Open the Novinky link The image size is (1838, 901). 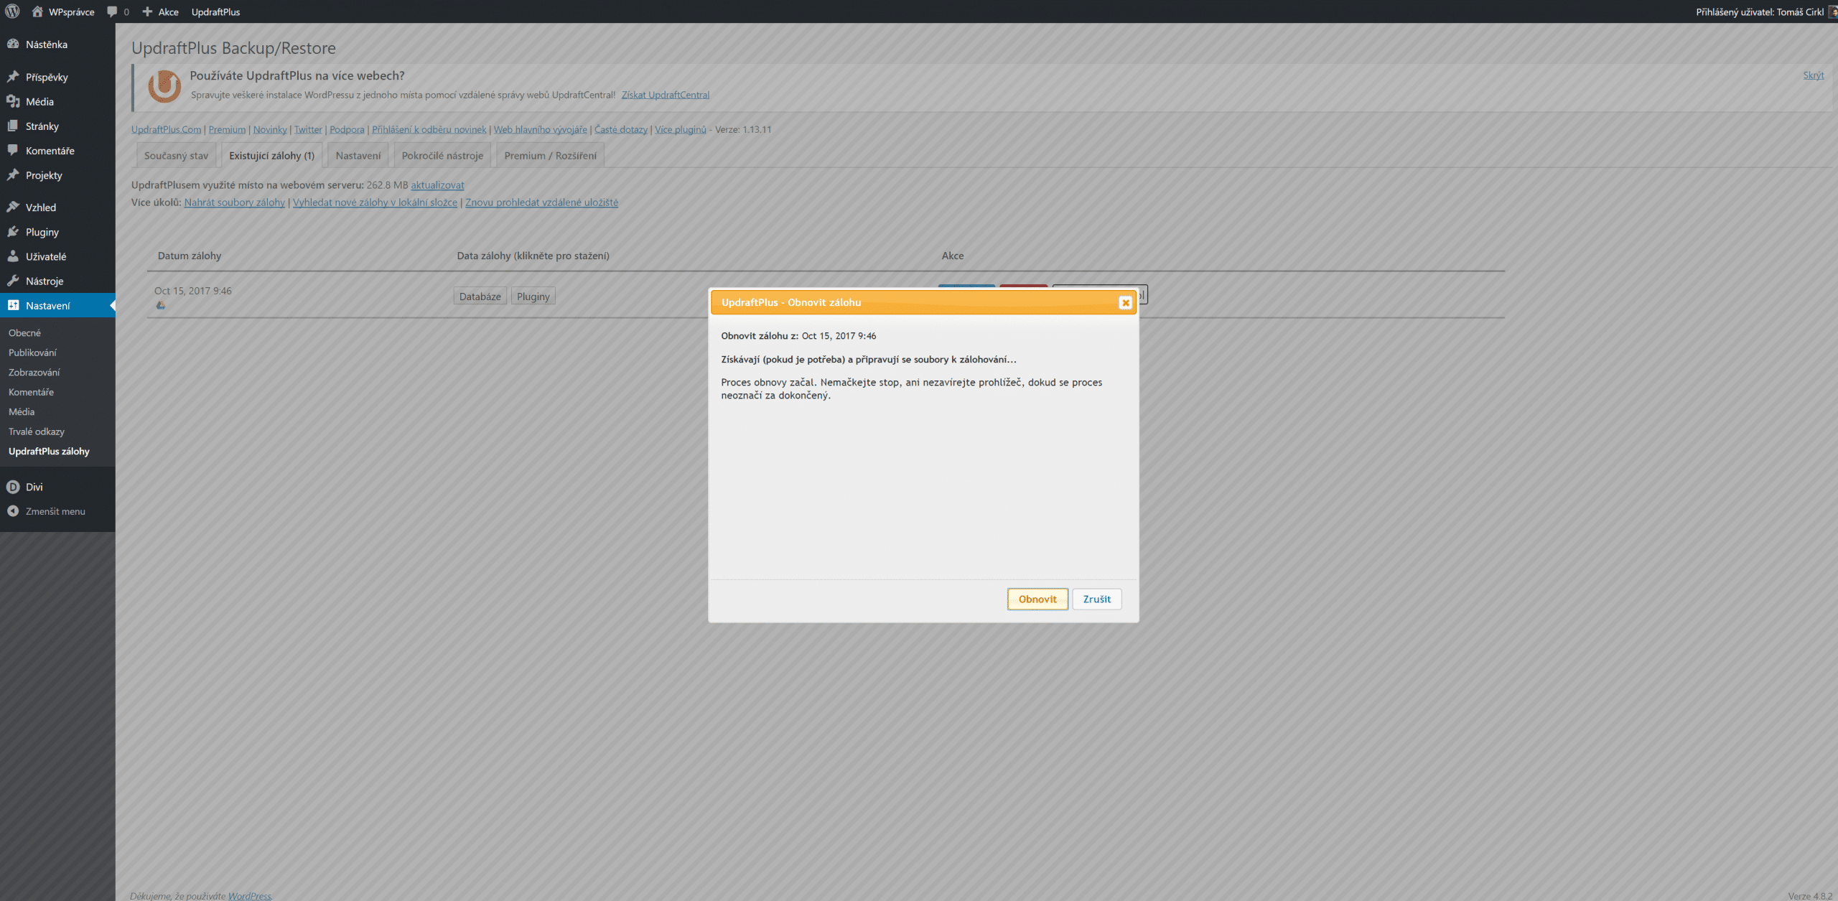[270, 129]
